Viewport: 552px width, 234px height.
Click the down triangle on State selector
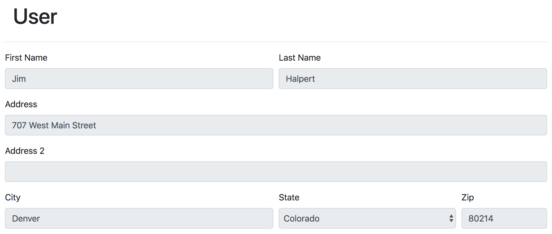coord(451,221)
